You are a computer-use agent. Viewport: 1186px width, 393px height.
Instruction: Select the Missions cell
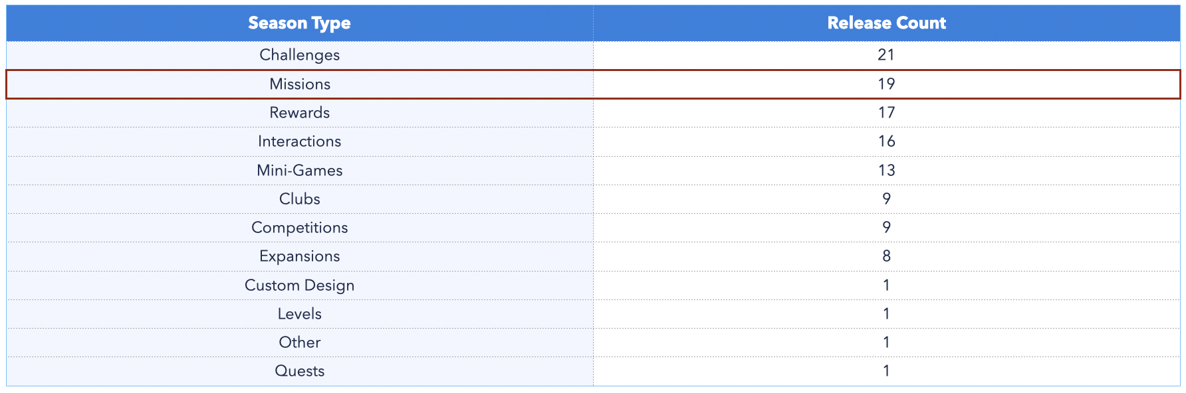300,84
